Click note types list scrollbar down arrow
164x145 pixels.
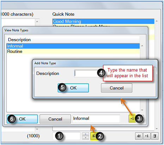point(142,110)
